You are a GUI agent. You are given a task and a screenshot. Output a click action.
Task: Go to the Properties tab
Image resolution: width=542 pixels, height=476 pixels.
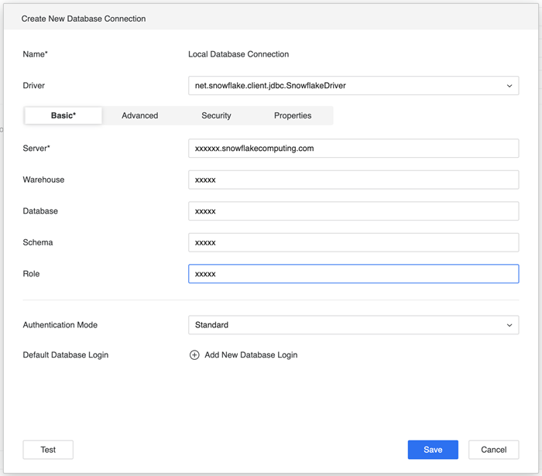click(293, 115)
